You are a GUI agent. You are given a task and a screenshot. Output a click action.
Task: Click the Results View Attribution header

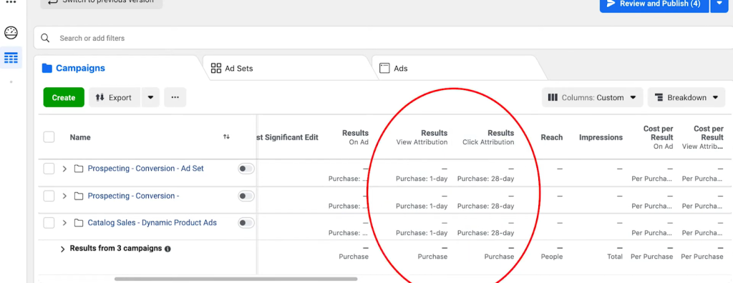pyautogui.click(x=422, y=137)
